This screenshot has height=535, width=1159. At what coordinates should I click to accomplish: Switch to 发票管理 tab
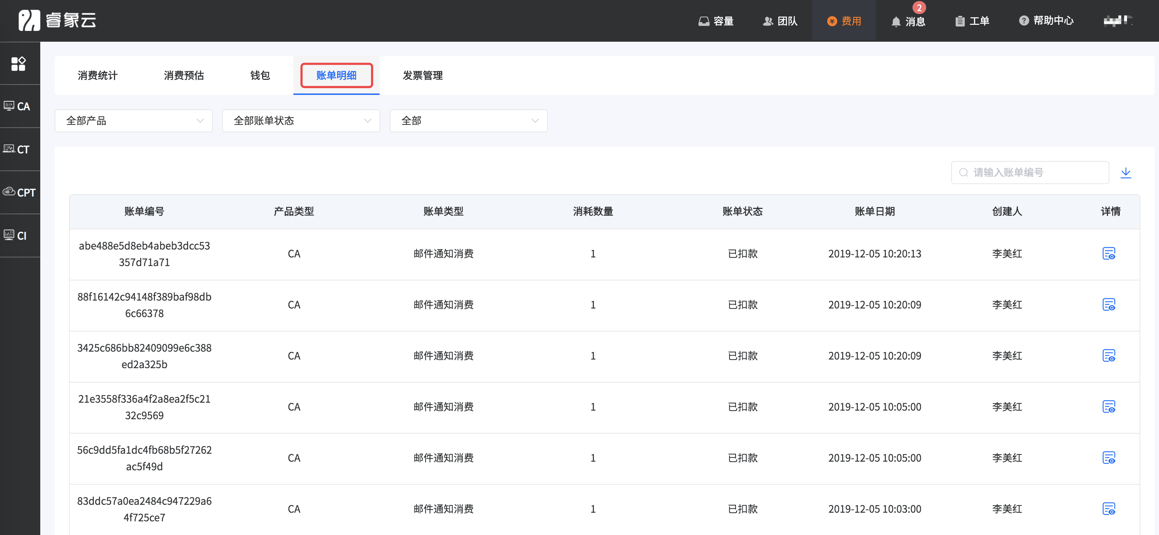(422, 75)
